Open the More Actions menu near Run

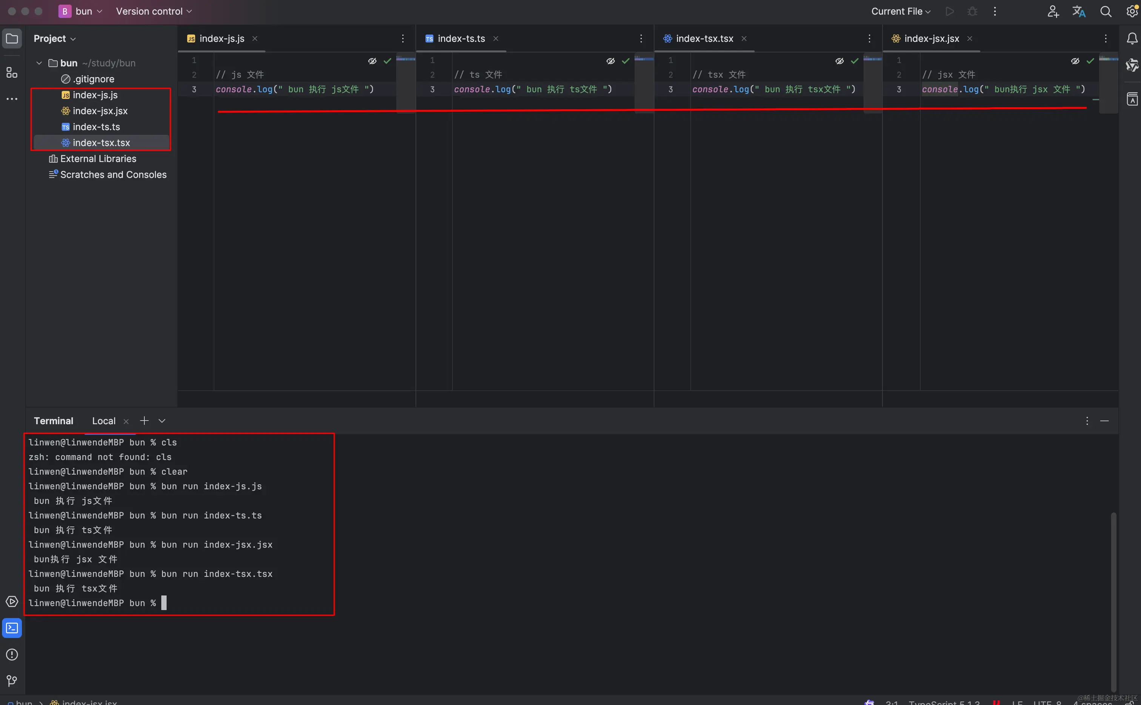click(x=995, y=11)
